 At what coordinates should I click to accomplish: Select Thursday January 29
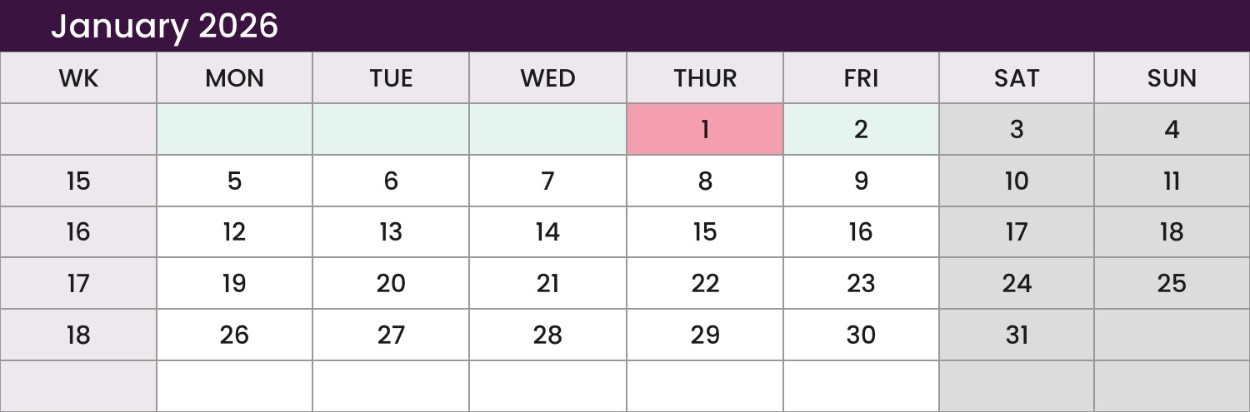coord(705,335)
